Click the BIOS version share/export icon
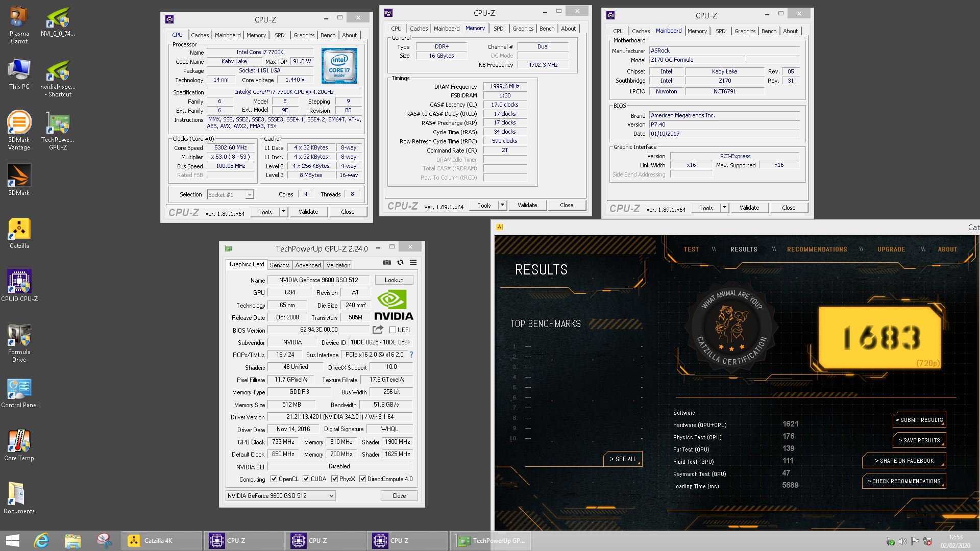Screen dimensions: 980x551 tap(378, 330)
